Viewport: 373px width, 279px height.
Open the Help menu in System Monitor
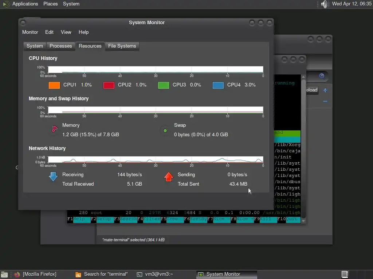click(83, 32)
